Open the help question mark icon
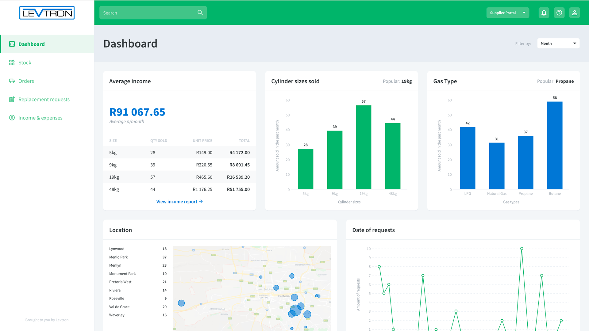 coord(559,13)
